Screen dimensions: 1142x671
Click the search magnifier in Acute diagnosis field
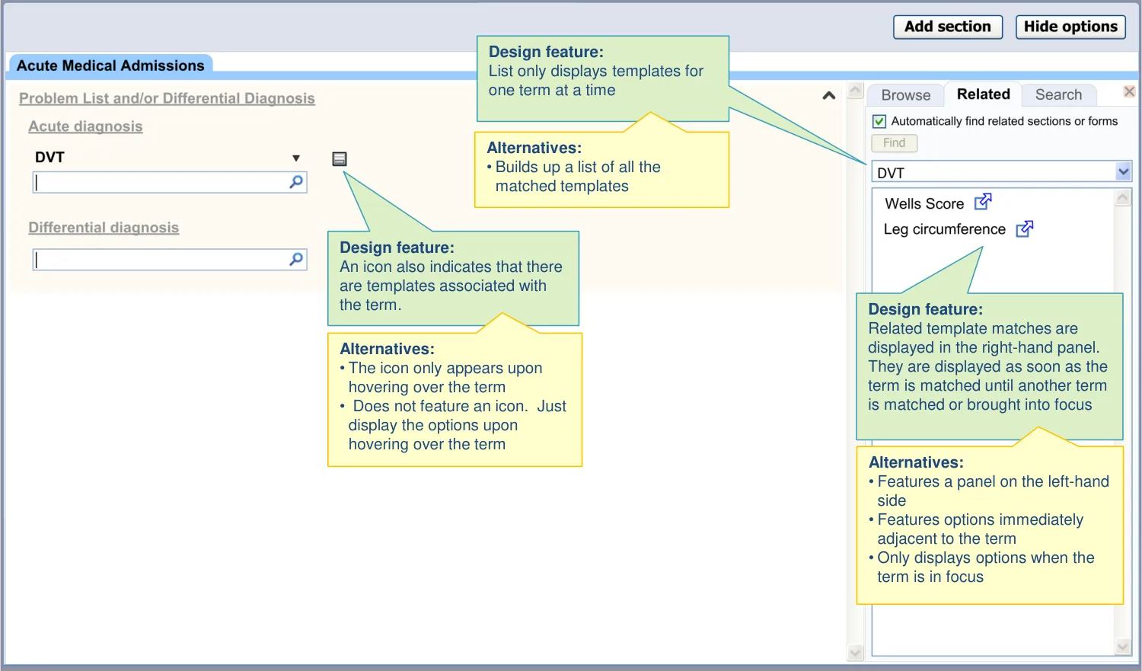click(296, 182)
